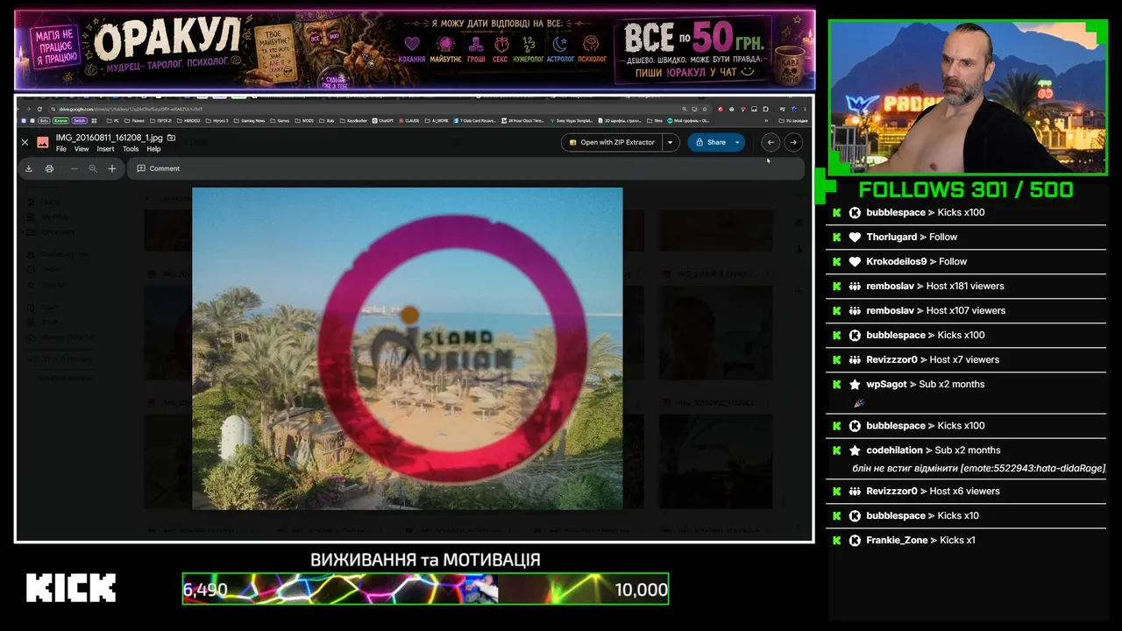Open the ChatGPT bookmark
The image size is (1122, 631).
click(x=384, y=120)
